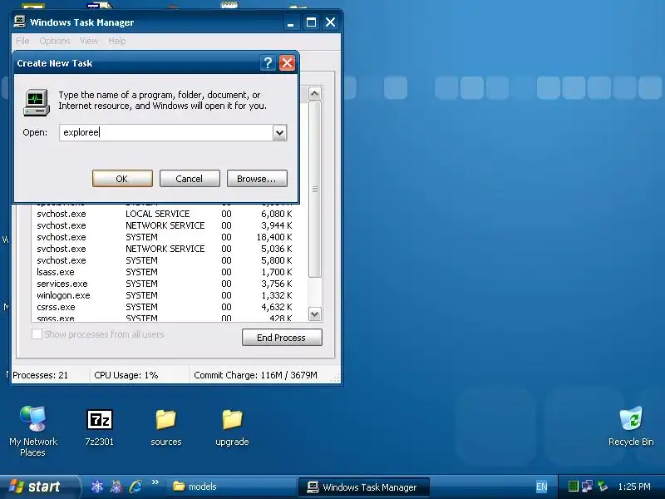Expand the quick launch overflow chevron
The height and width of the screenshot is (499, 665).
click(155, 482)
